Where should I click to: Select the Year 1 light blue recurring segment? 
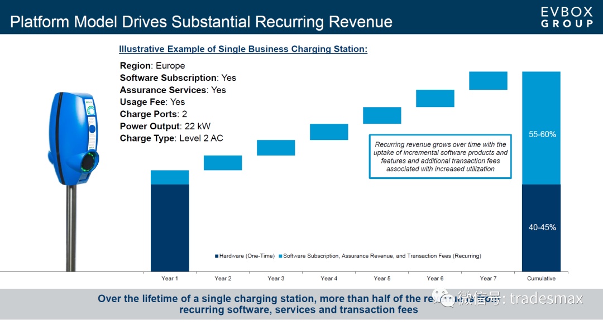[x=170, y=177]
